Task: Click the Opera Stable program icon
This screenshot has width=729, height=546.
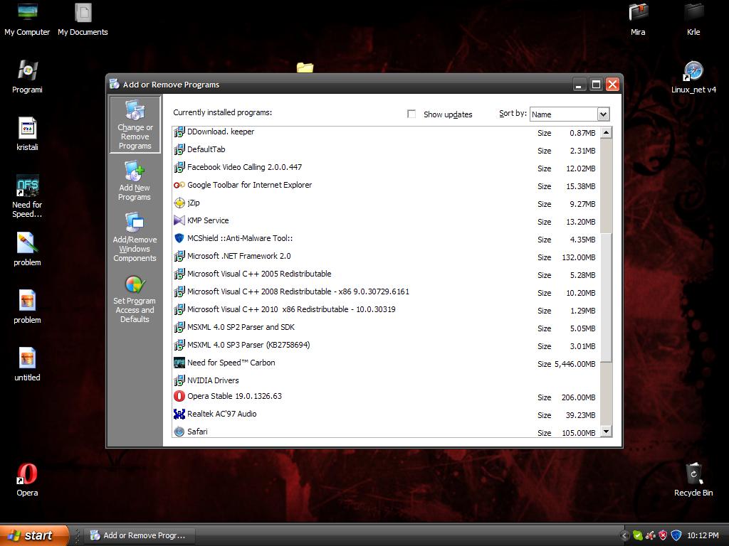Action: tap(179, 396)
